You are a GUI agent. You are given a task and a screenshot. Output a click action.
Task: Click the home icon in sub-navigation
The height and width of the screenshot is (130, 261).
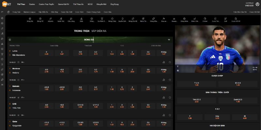coord(8,12)
